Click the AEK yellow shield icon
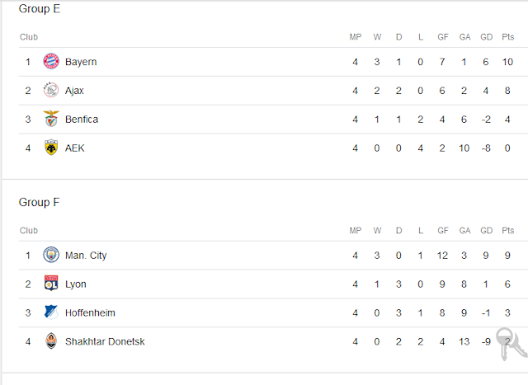Screen dimensions: 528x385 point(51,148)
